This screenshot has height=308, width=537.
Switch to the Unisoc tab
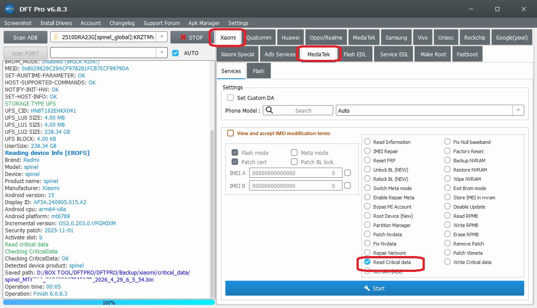click(x=446, y=37)
